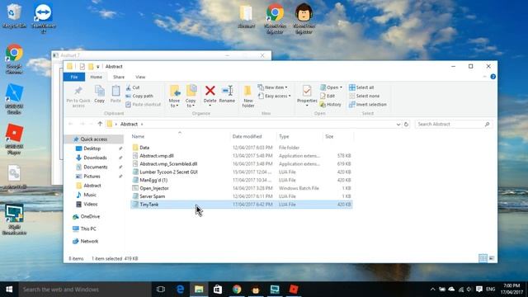Select Lumber Tycoon 2 Secret GUI file
528x297 pixels.
[242, 172]
